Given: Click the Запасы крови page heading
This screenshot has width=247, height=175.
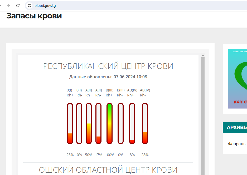Looking at the screenshot, I should coord(34,16).
